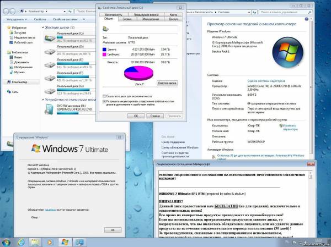Click blue 'Занято' color swatch
Image resolution: width=331 pixels, height=247 pixels.
tap(104, 50)
